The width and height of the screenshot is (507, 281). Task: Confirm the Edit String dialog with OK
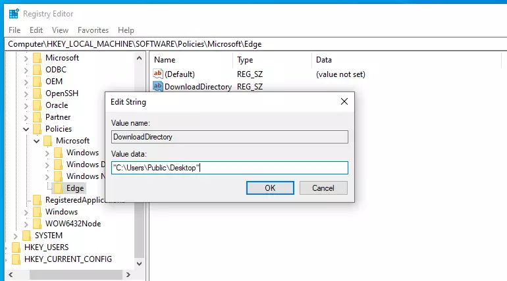[270, 188]
